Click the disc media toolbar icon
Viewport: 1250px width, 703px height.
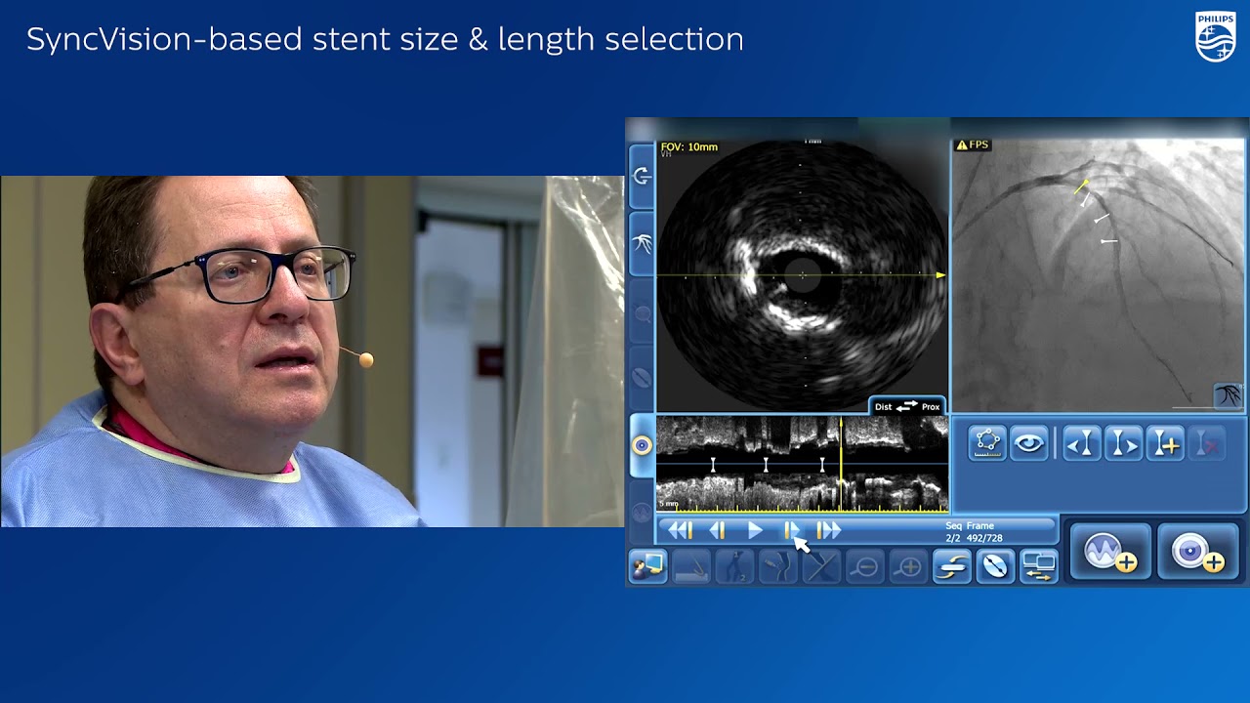pyautogui.click(x=995, y=566)
